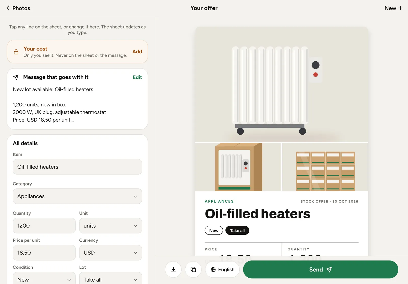Open the Condition dropdown showing New
The image size is (408, 284).
pyautogui.click(x=44, y=278)
